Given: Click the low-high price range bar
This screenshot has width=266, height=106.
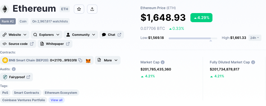Looking at the screenshot, I should pyautogui.click(x=193, y=38).
